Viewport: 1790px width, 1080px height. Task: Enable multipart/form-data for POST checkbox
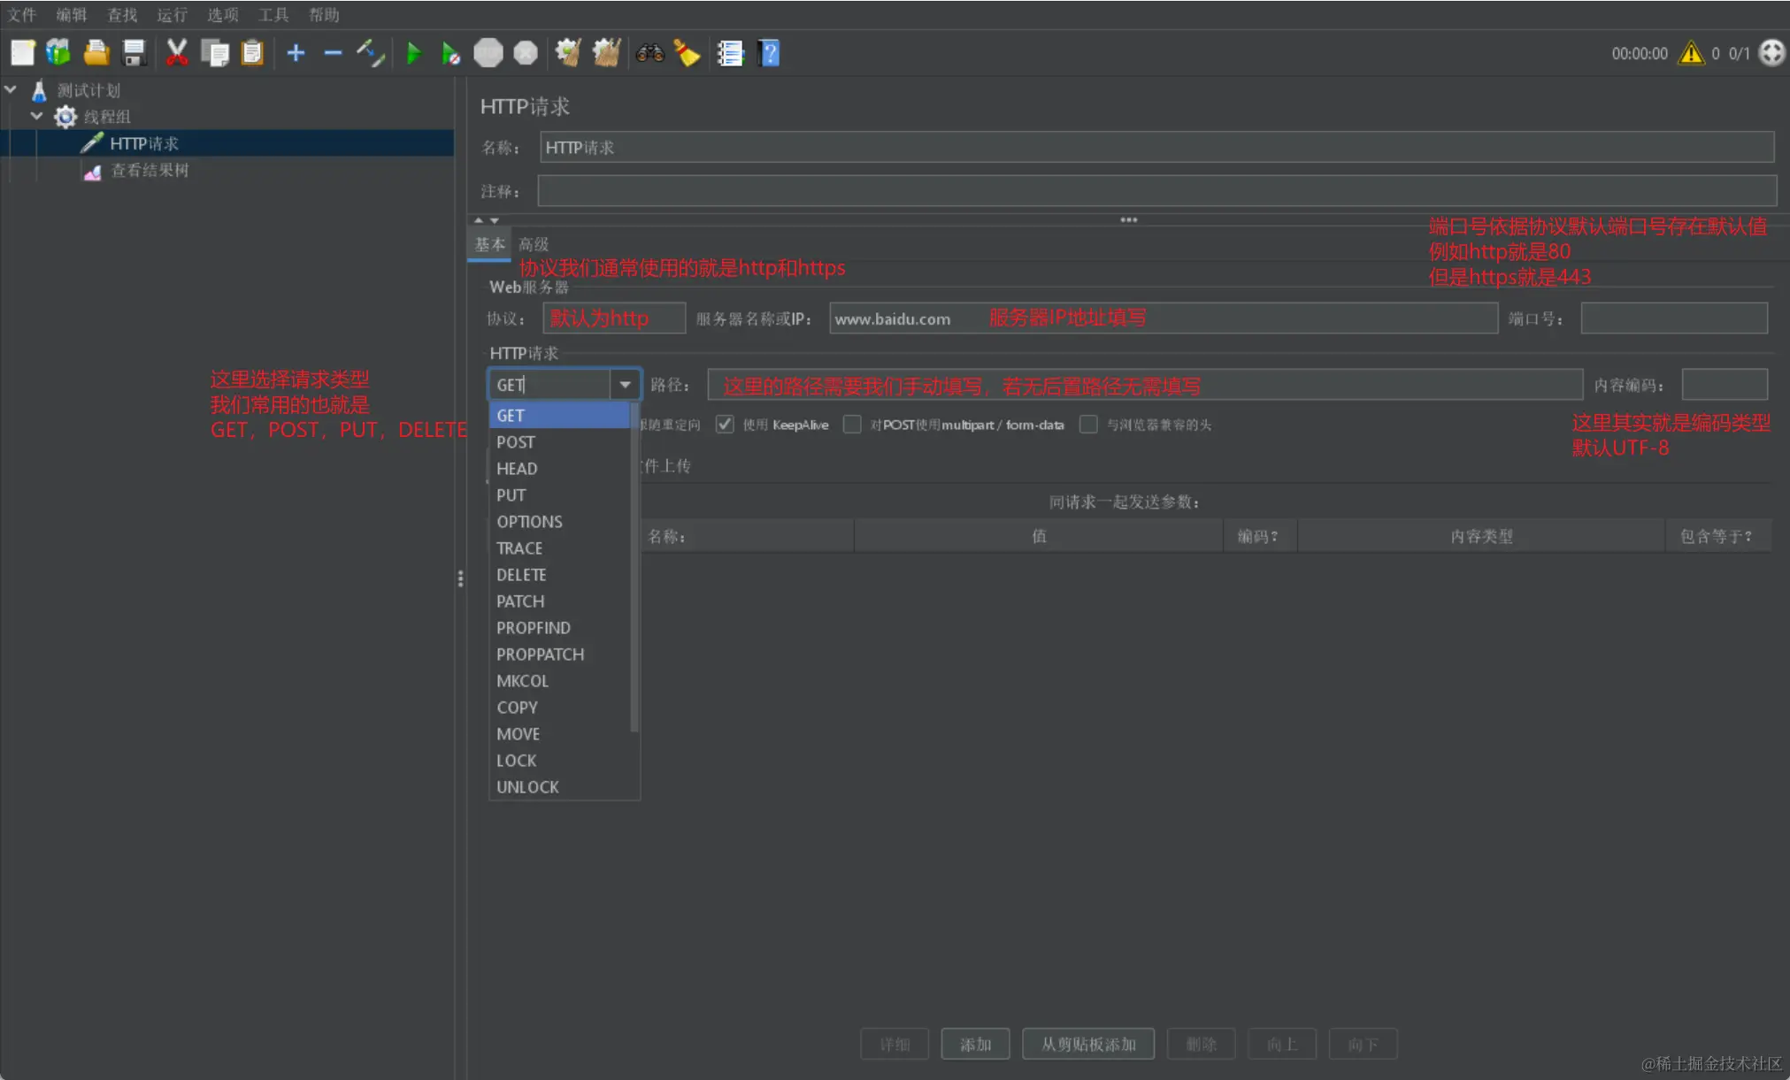point(852,425)
